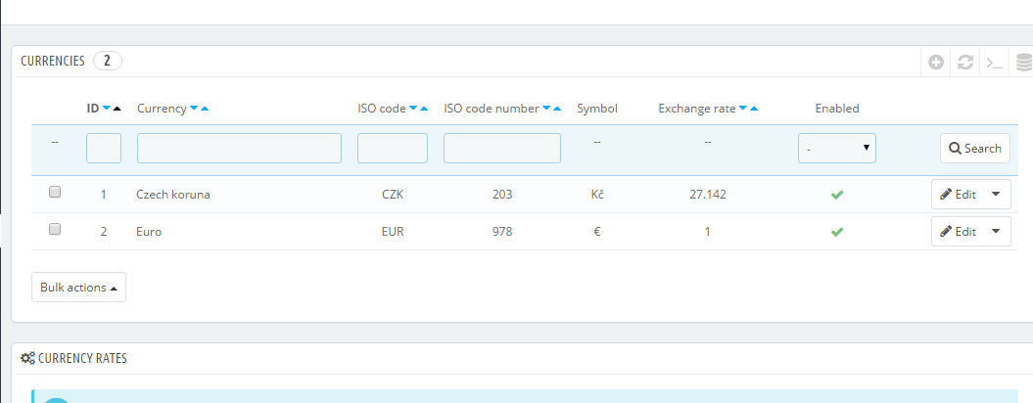Focus the ISO code number filter field

[502, 148]
